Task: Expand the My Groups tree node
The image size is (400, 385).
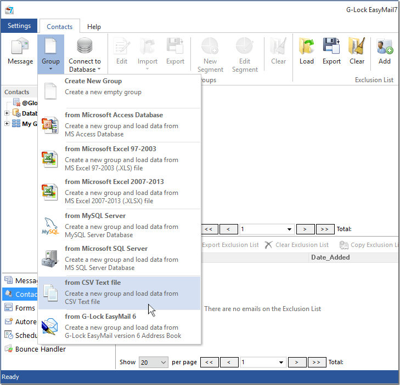Action: pos(7,124)
